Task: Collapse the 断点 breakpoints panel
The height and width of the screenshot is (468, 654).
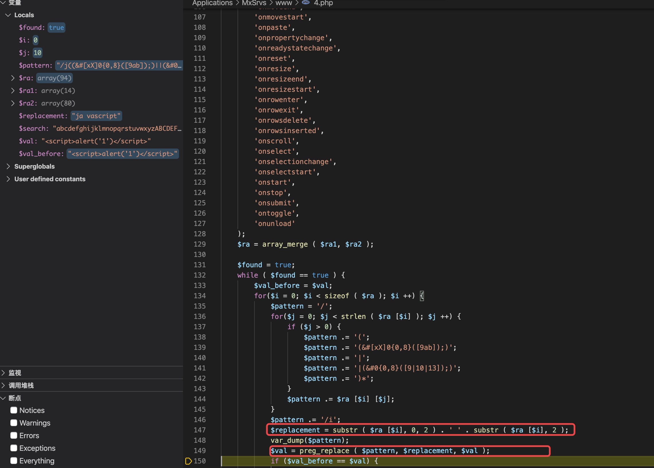Action: [3, 398]
